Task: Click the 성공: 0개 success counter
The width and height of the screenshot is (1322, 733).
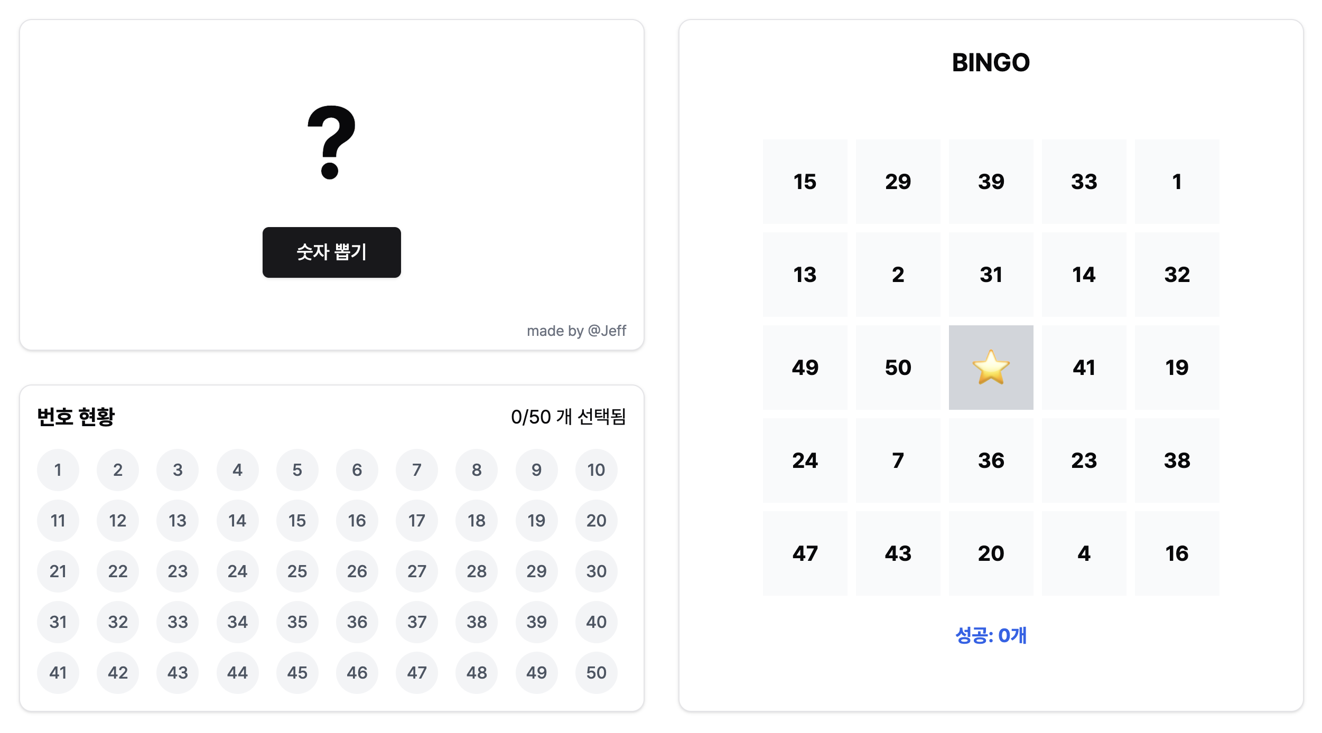Action: coord(991,635)
